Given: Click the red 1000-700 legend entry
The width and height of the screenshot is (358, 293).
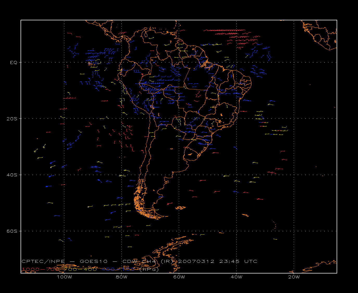Looking at the screenshot, I should 41,270.
